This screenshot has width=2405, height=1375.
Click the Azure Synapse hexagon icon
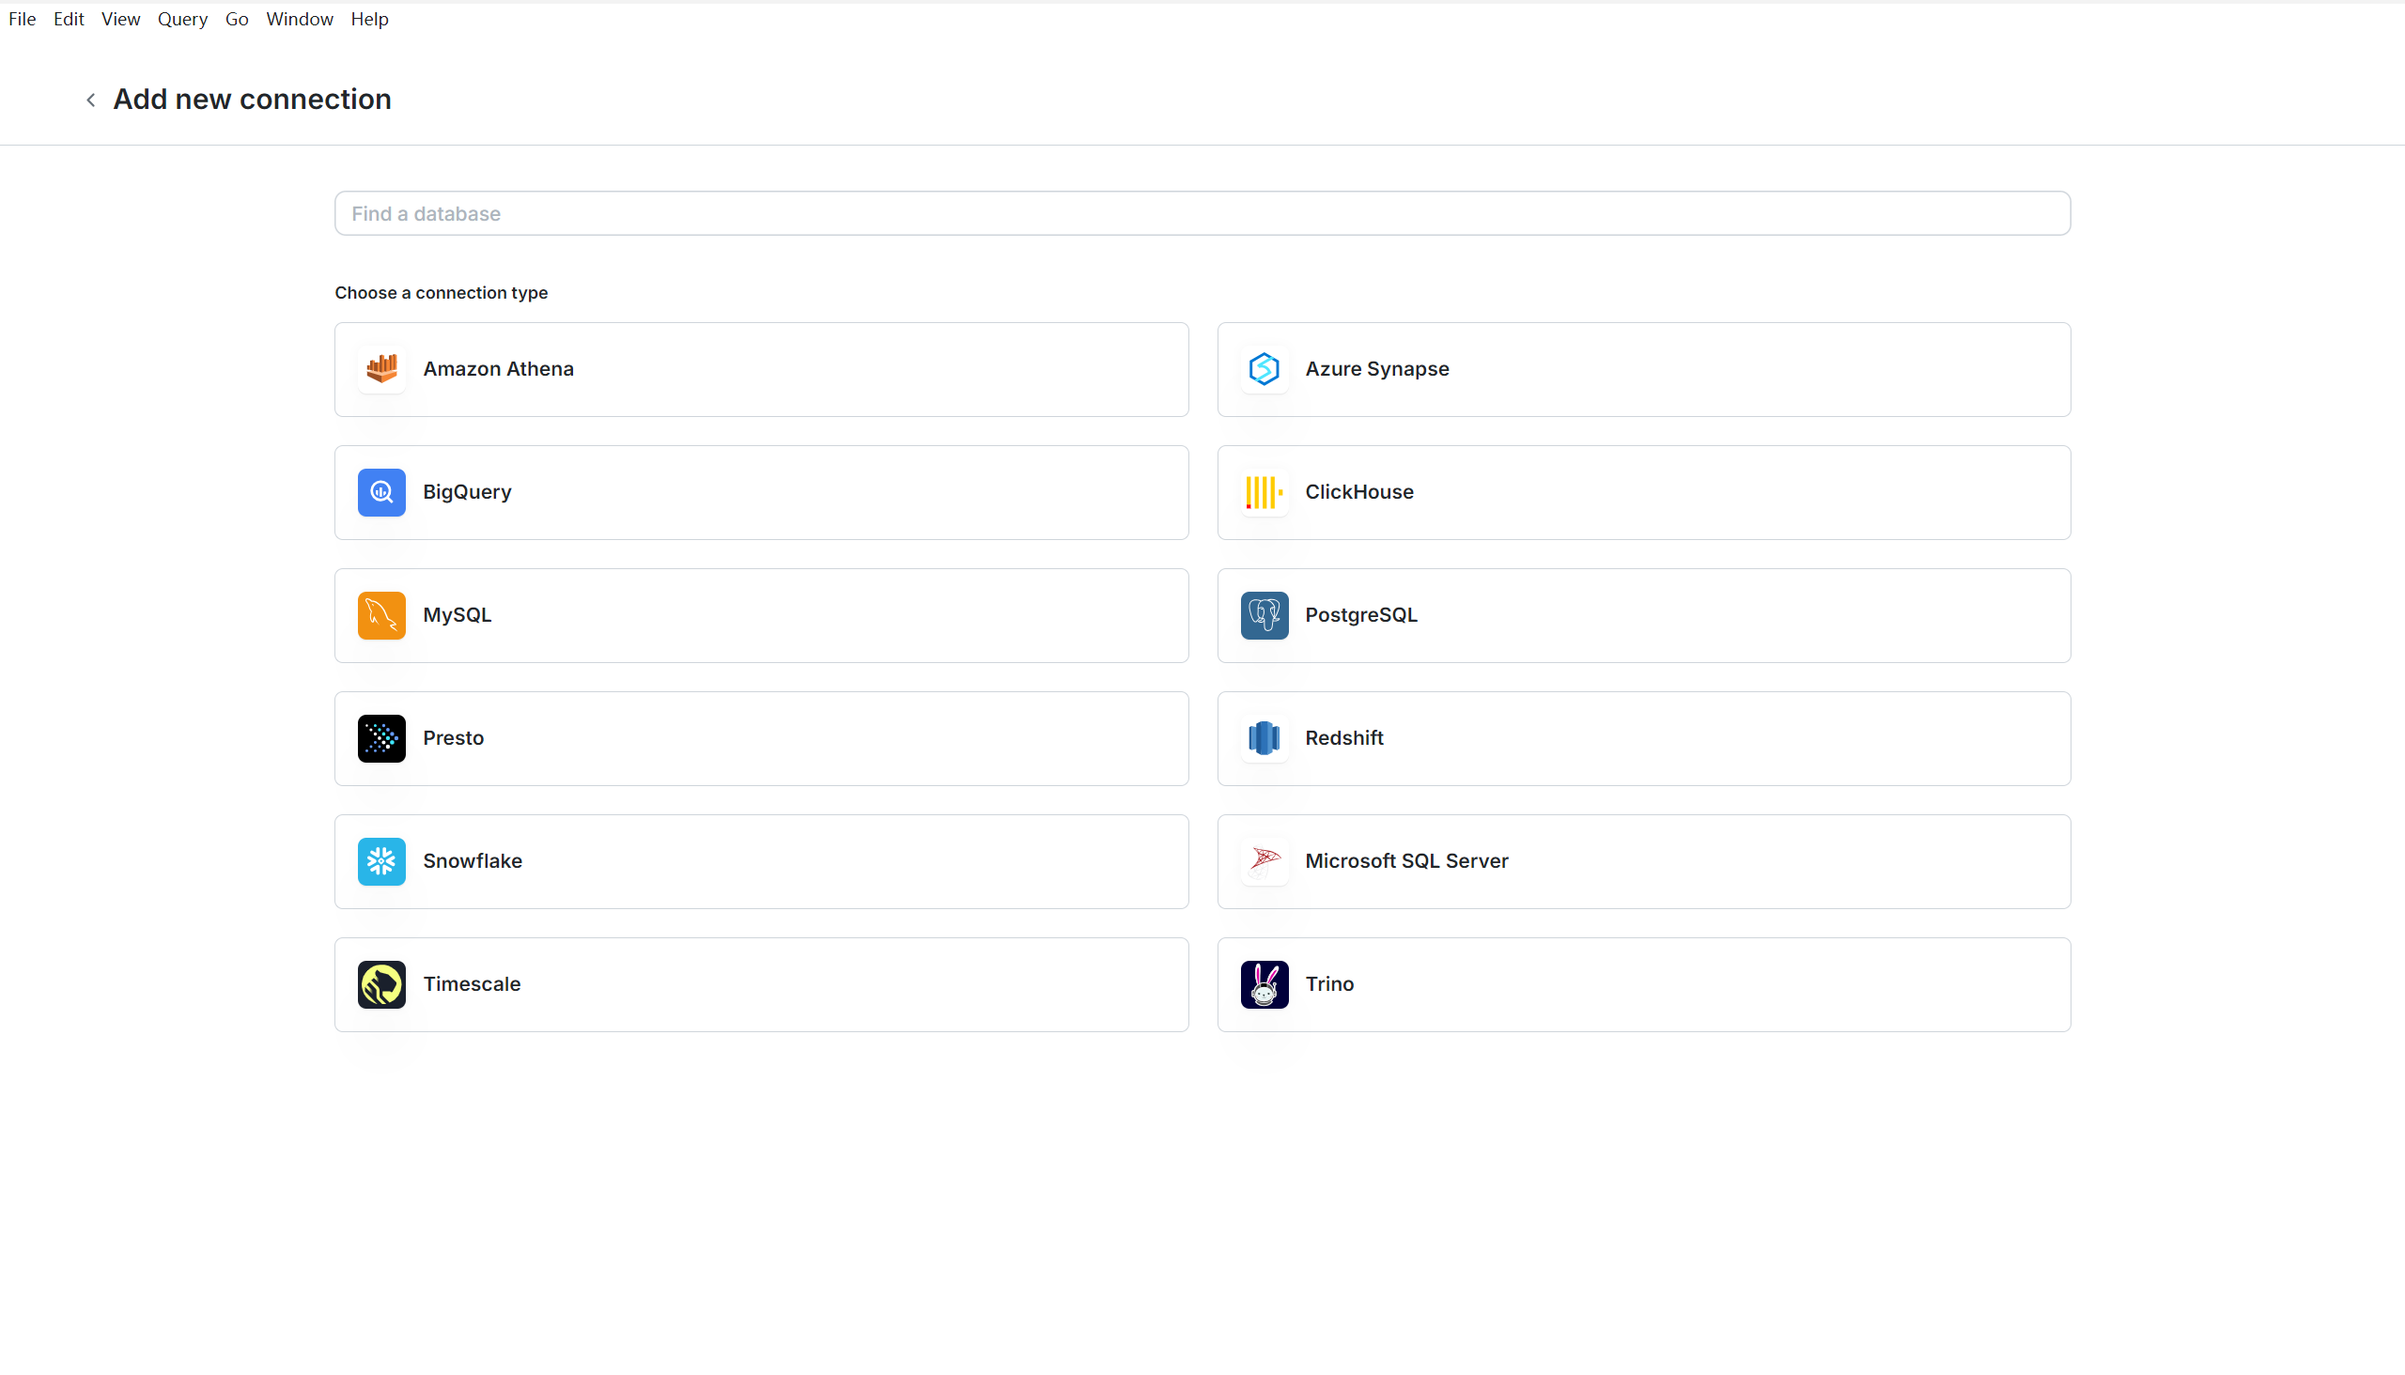tap(1264, 369)
